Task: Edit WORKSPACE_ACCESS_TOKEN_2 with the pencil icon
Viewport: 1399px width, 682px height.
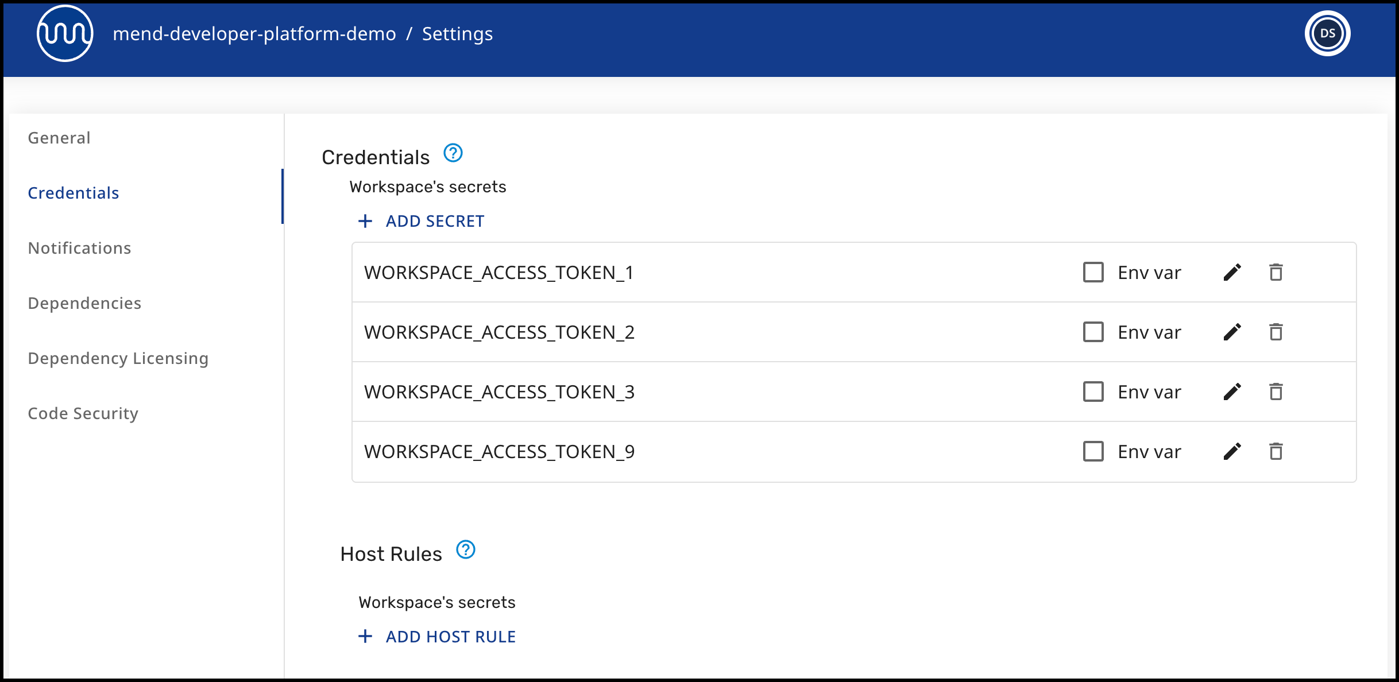Action: (x=1232, y=332)
